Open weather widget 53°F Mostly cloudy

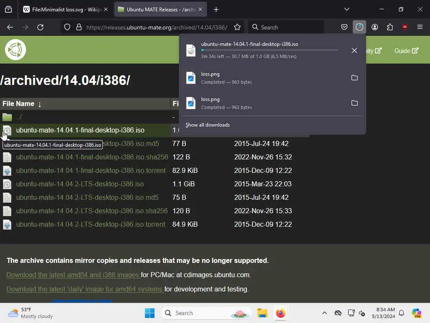click(30, 313)
